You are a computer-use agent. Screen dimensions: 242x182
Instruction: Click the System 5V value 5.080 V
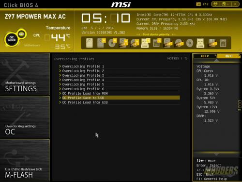(x=211, y=102)
